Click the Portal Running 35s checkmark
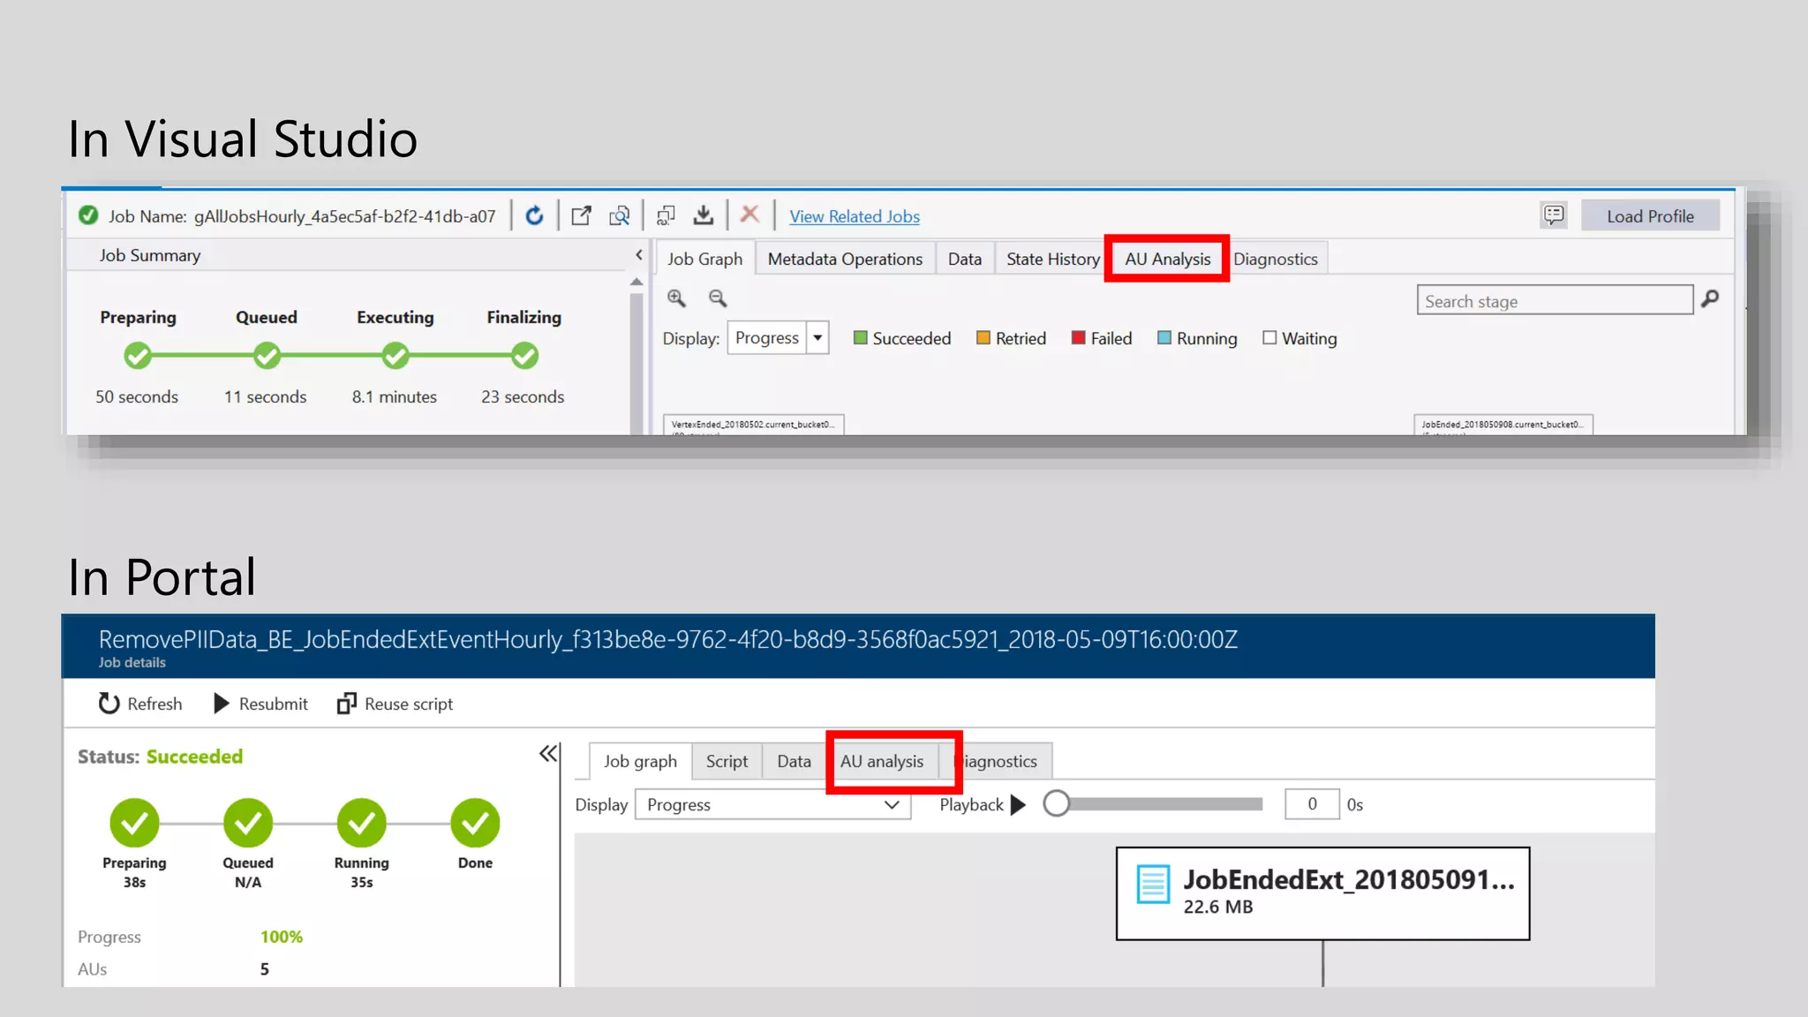The width and height of the screenshot is (1808, 1017). [362, 823]
